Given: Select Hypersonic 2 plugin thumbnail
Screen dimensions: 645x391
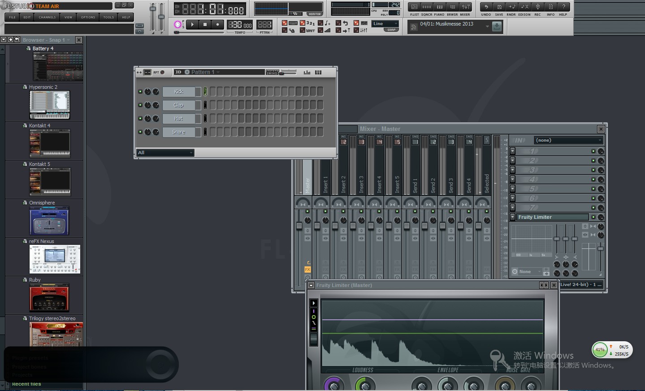Looking at the screenshot, I should pos(49,105).
